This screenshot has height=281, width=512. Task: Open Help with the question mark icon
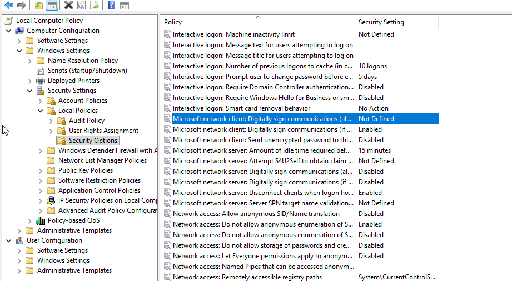(111, 5)
